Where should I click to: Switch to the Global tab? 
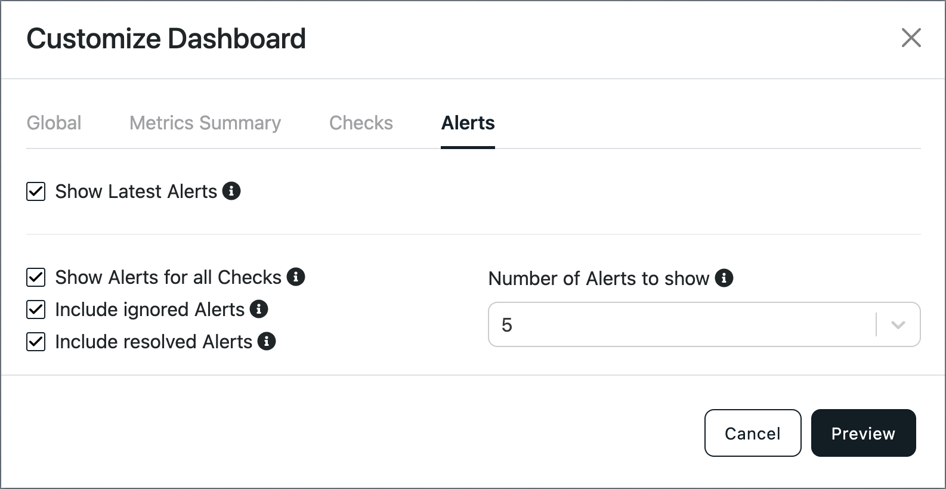click(x=54, y=123)
